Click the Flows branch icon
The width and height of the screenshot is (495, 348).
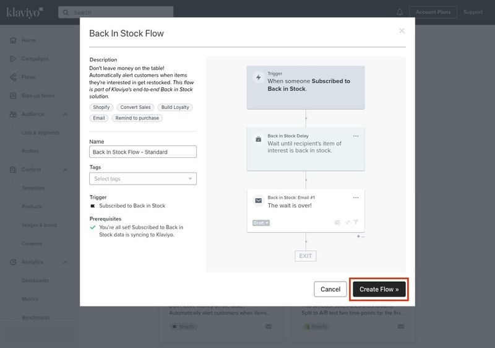point(13,77)
